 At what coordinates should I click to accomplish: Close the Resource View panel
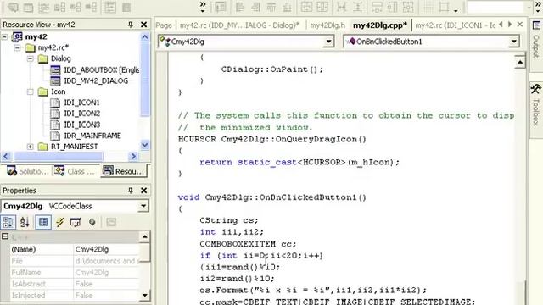pos(143,25)
